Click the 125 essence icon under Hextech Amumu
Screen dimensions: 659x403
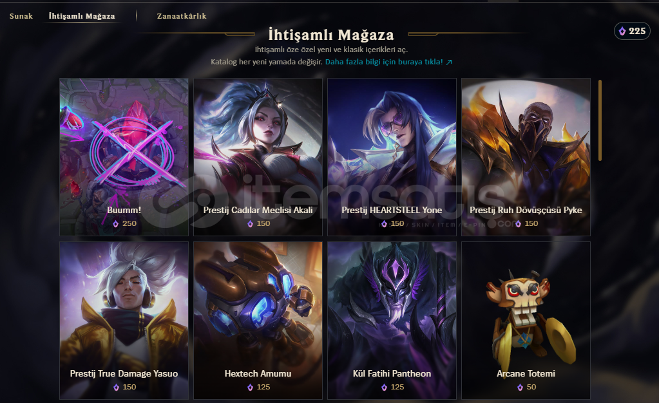250,387
